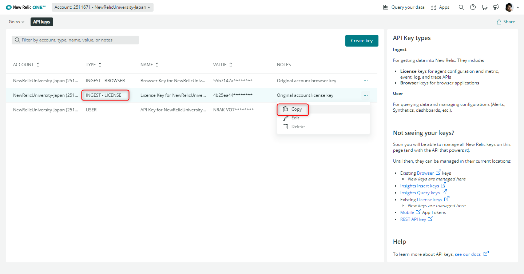The height and width of the screenshot is (274, 524).
Task: Expand the Go to menu
Action: tap(17, 22)
